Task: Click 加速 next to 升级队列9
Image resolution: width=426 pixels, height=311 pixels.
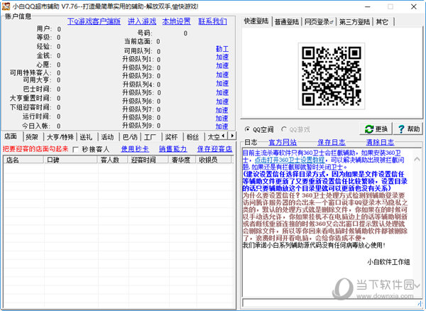Action: tap(222, 126)
